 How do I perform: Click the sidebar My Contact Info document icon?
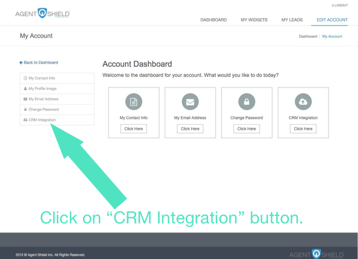tap(25, 78)
